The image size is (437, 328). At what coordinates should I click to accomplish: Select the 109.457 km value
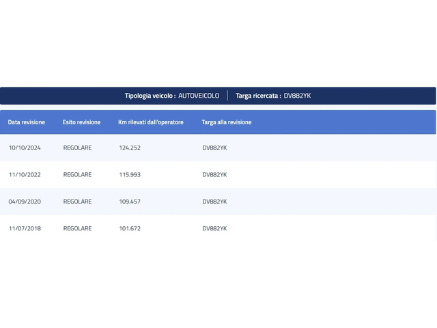click(130, 202)
